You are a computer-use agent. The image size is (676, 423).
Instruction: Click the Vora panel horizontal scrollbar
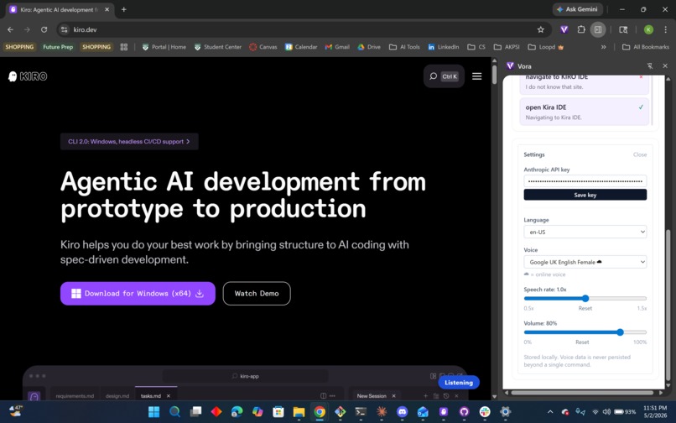582,392
